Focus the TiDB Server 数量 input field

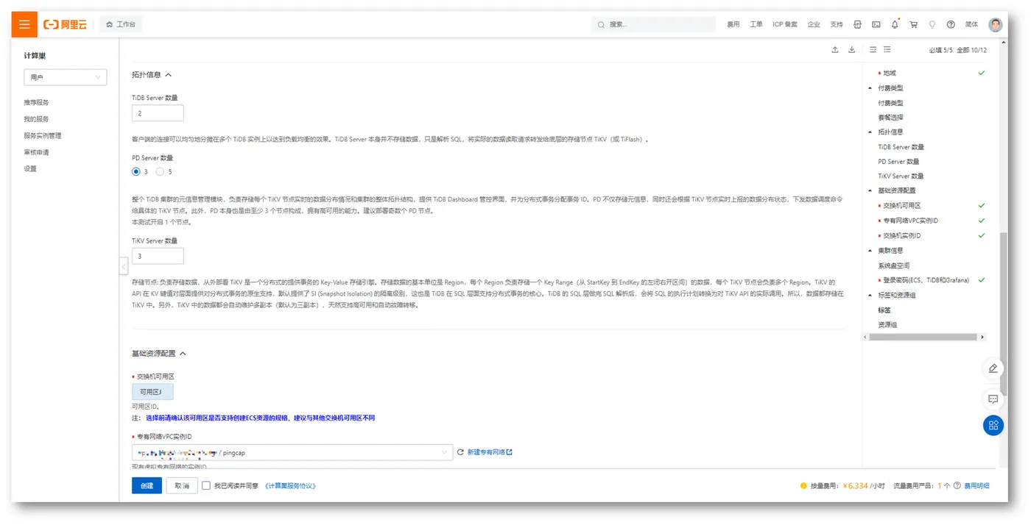[158, 113]
